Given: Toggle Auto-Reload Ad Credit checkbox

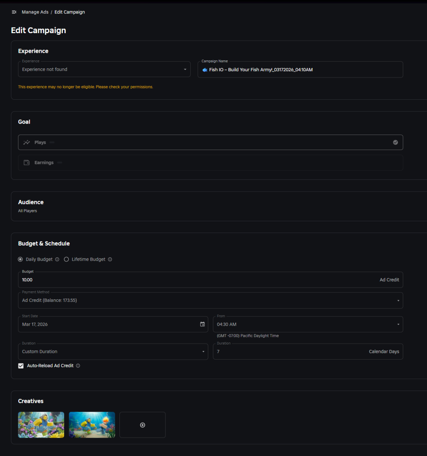Looking at the screenshot, I should [21, 366].
